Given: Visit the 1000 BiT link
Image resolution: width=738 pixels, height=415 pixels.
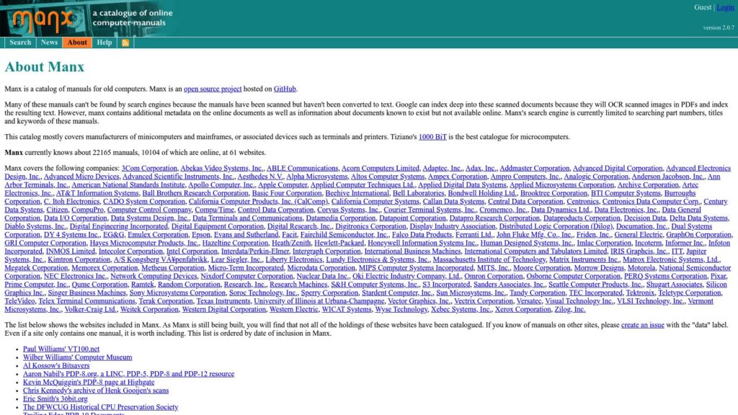Looking at the screenshot, I should 432,137.
